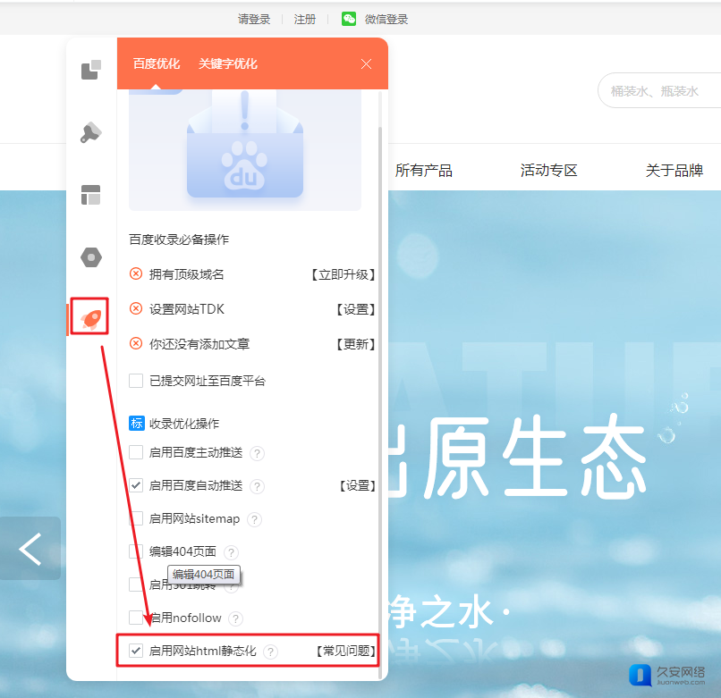Check the 已提交网址至百度平台 box
Image resolution: width=721 pixels, height=698 pixels.
(x=136, y=381)
